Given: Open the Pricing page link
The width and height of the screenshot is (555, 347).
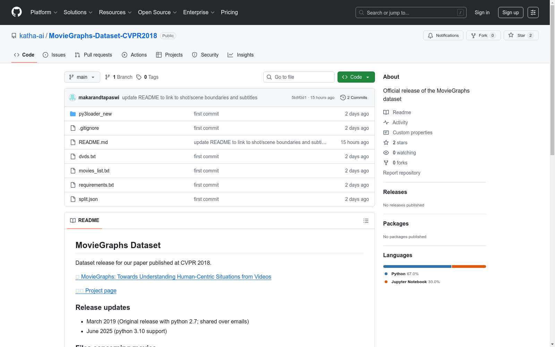Looking at the screenshot, I should tap(229, 12).
